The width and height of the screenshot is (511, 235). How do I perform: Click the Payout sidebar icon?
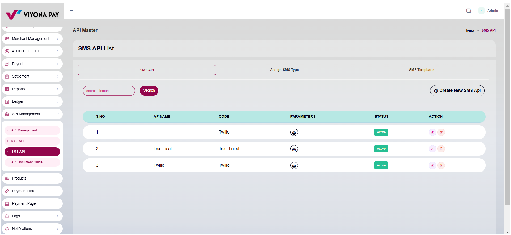7,64
